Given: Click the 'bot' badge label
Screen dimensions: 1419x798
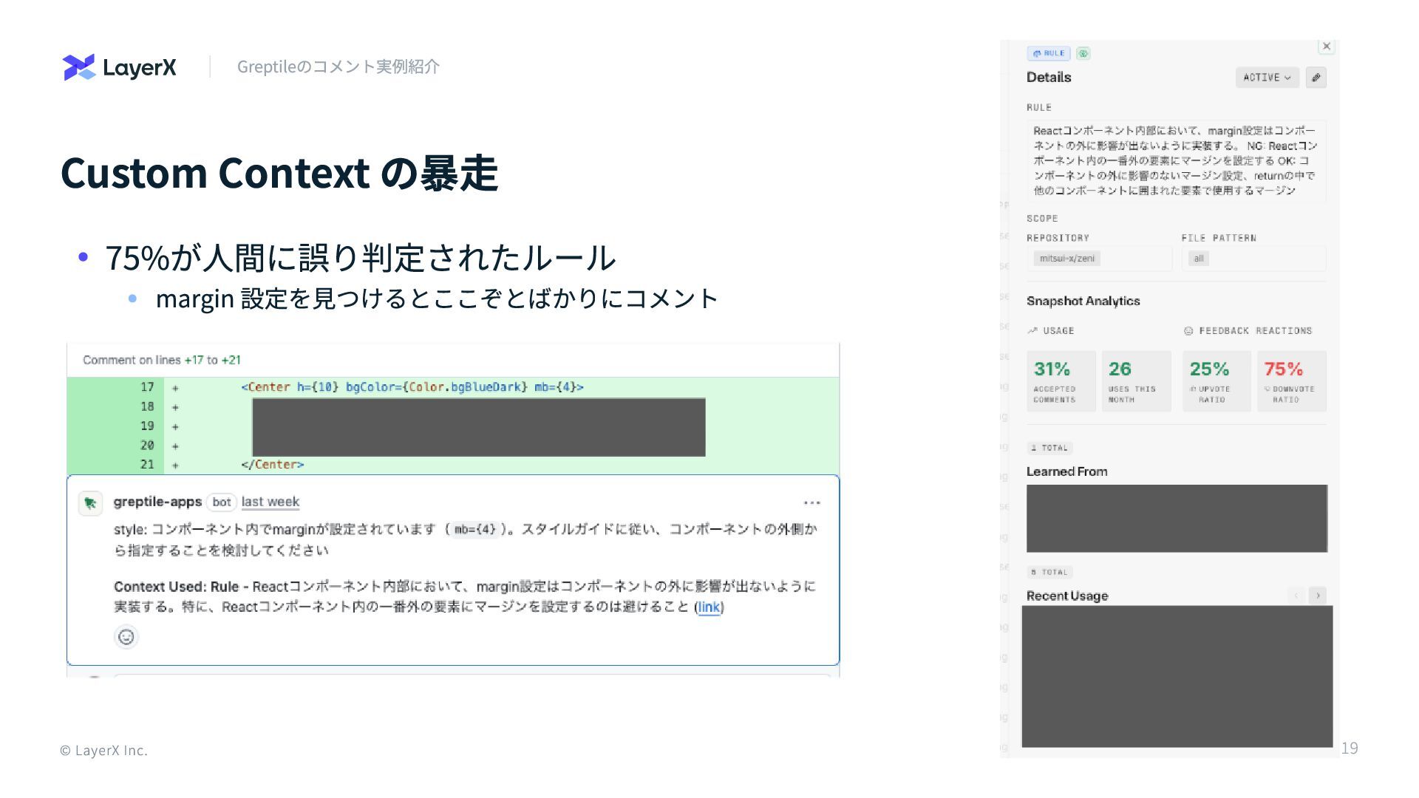Looking at the screenshot, I should (222, 502).
